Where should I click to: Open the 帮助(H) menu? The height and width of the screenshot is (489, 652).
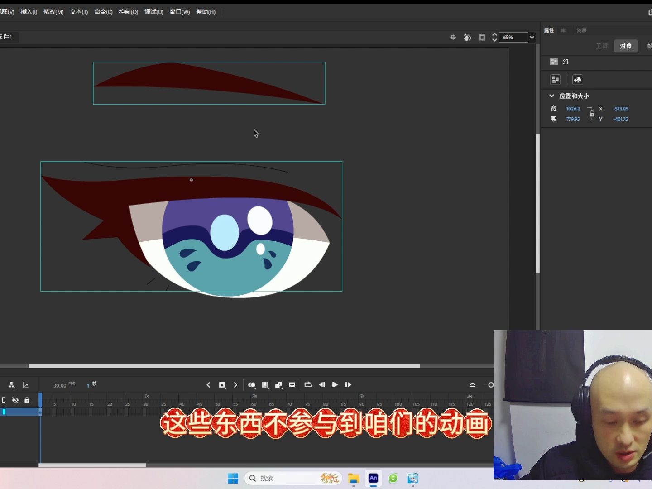coord(206,12)
